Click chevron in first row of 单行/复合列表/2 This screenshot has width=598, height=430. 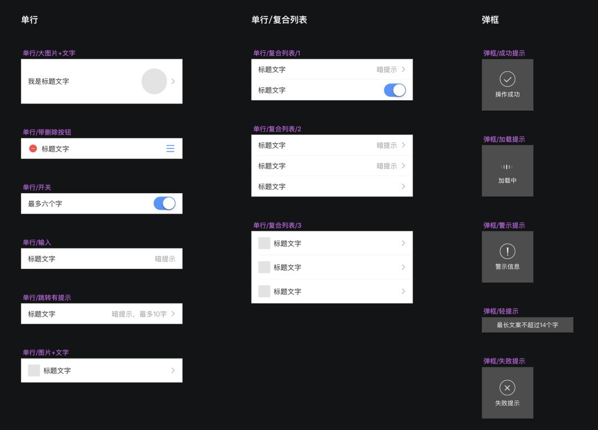coord(404,145)
